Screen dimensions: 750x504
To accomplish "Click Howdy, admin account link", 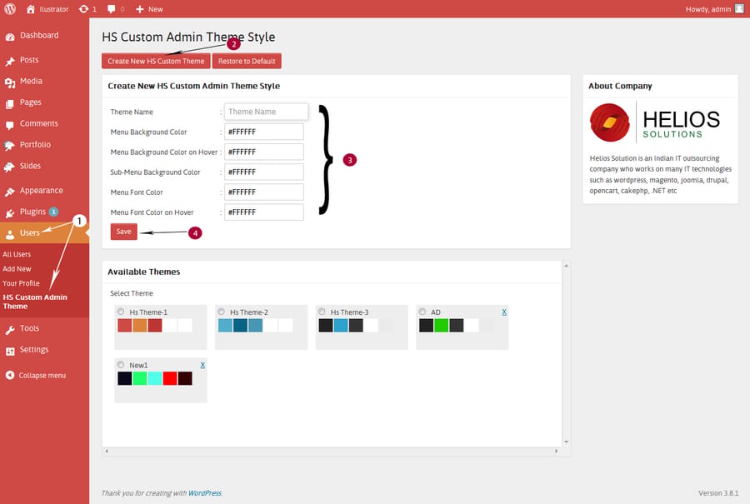I will click(708, 9).
